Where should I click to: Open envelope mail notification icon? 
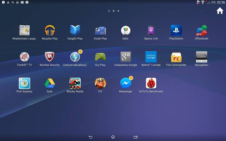click(22, 2)
